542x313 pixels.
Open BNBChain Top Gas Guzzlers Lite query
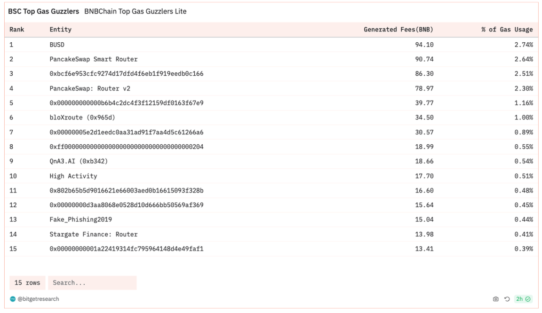coord(135,11)
